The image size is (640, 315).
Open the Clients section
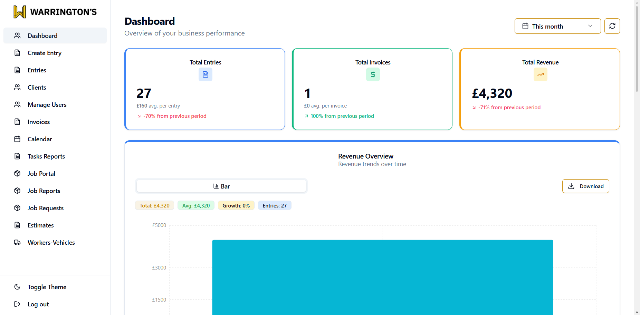tap(55, 87)
